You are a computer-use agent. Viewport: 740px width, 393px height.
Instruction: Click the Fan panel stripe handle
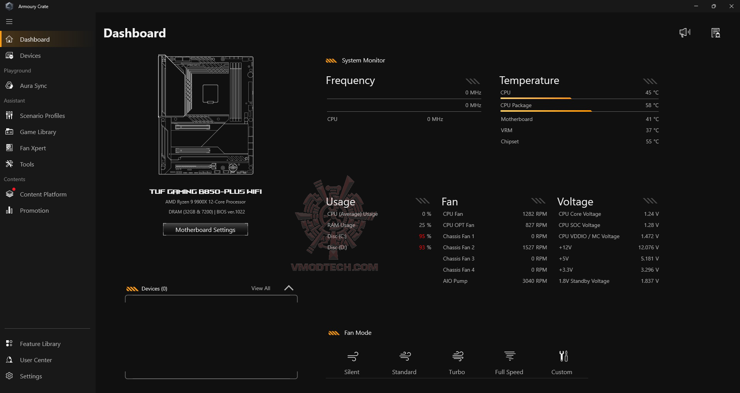coord(538,201)
